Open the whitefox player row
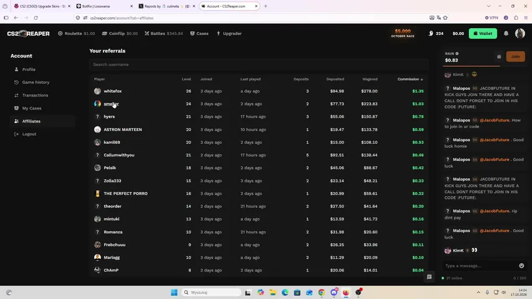 click(x=259, y=91)
